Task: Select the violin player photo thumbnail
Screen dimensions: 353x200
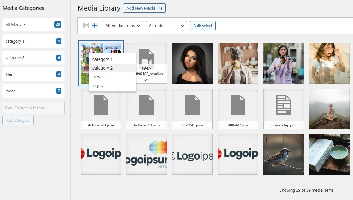Action: [x=284, y=63]
